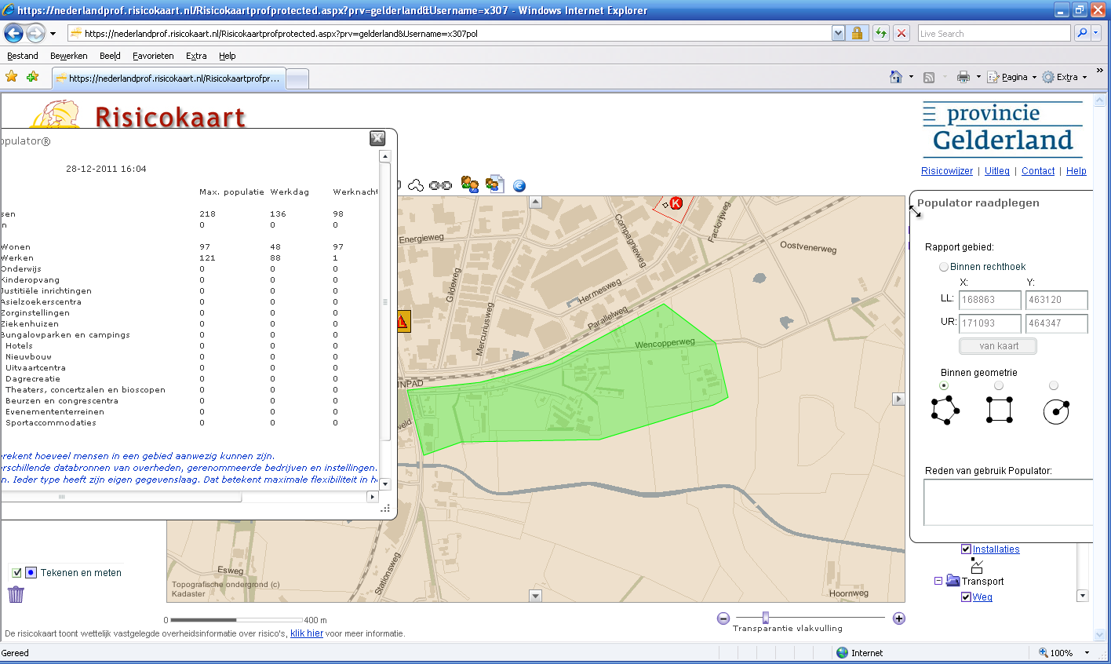
Task: Click the Reden van gebruik Populator text area
Action: coord(1009,502)
